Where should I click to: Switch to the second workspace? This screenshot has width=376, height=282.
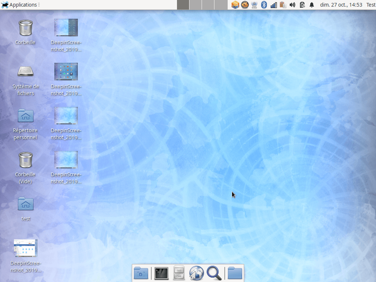[x=195, y=5]
